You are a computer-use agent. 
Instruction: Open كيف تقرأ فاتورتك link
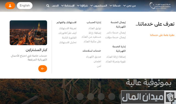point(67,33)
